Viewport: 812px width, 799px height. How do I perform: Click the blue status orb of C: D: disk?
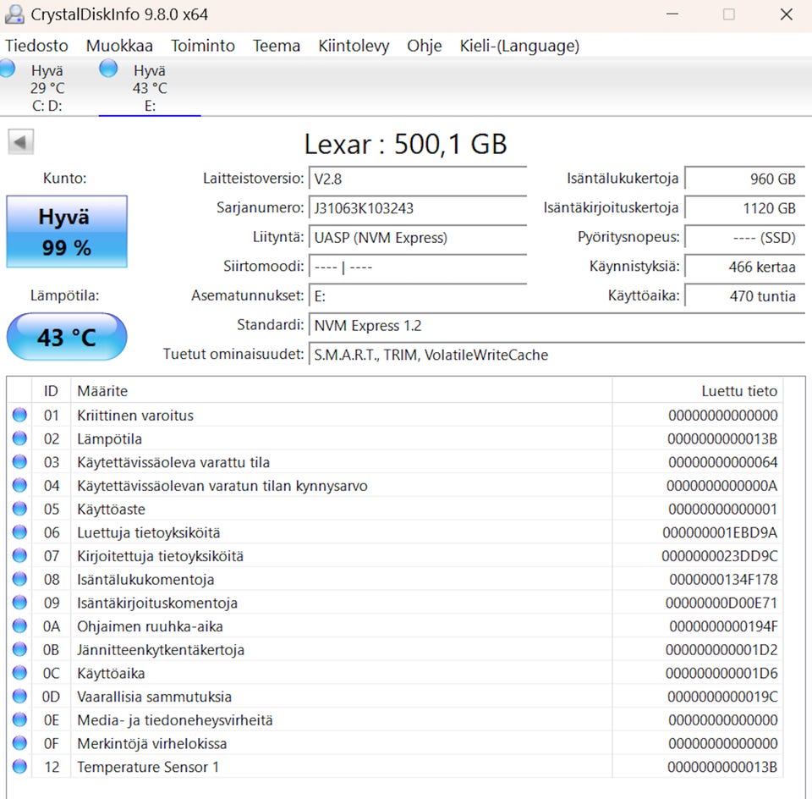[6, 69]
